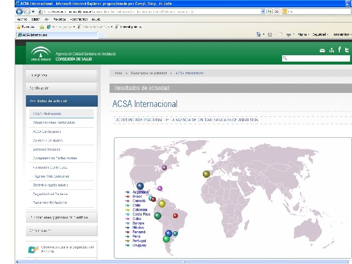Open the Seguridad toolbar dropdown
Screen dimensions: 352x264
(x=320, y=35)
